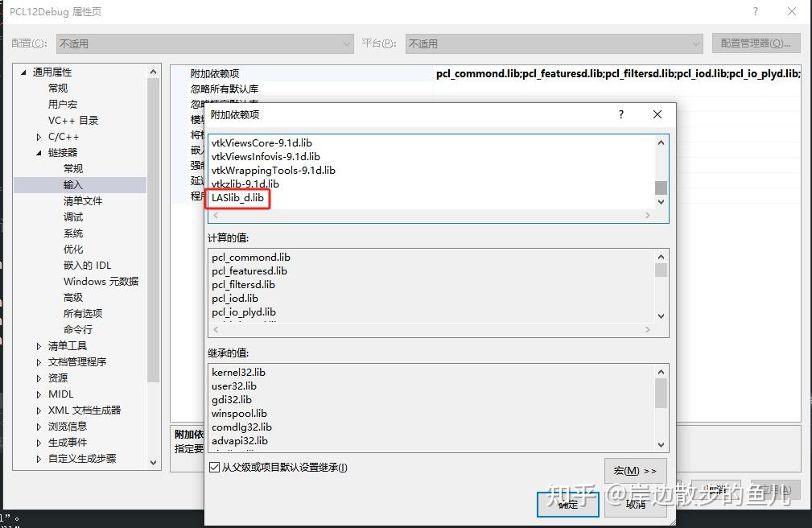
Task: Open the 配置管理器(O) dialog
Action: [757, 43]
